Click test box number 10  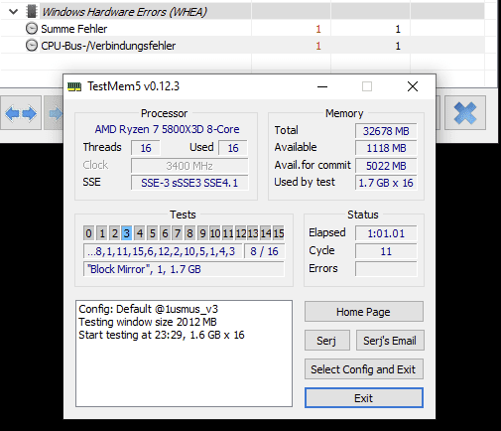215,233
